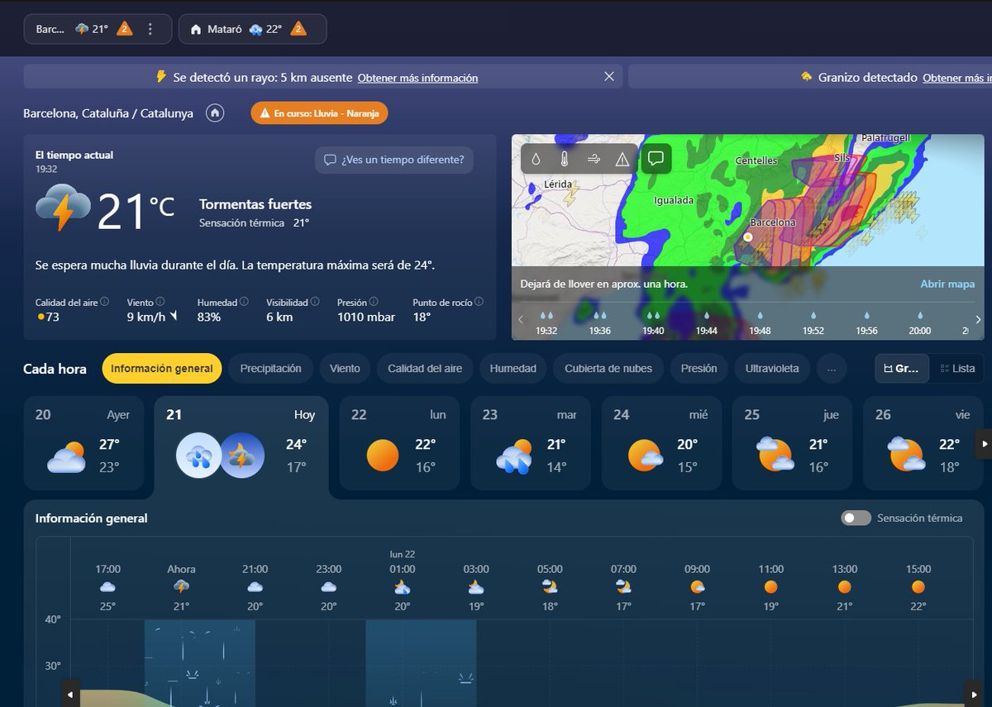Screen dimensions: 992x707
Task: Select the Viento tab
Action: 345,369
